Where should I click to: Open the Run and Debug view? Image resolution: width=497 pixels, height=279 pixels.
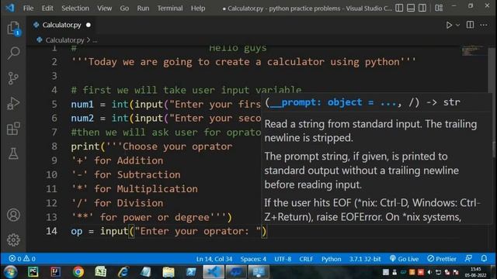pyautogui.click(x=13, y=103)
